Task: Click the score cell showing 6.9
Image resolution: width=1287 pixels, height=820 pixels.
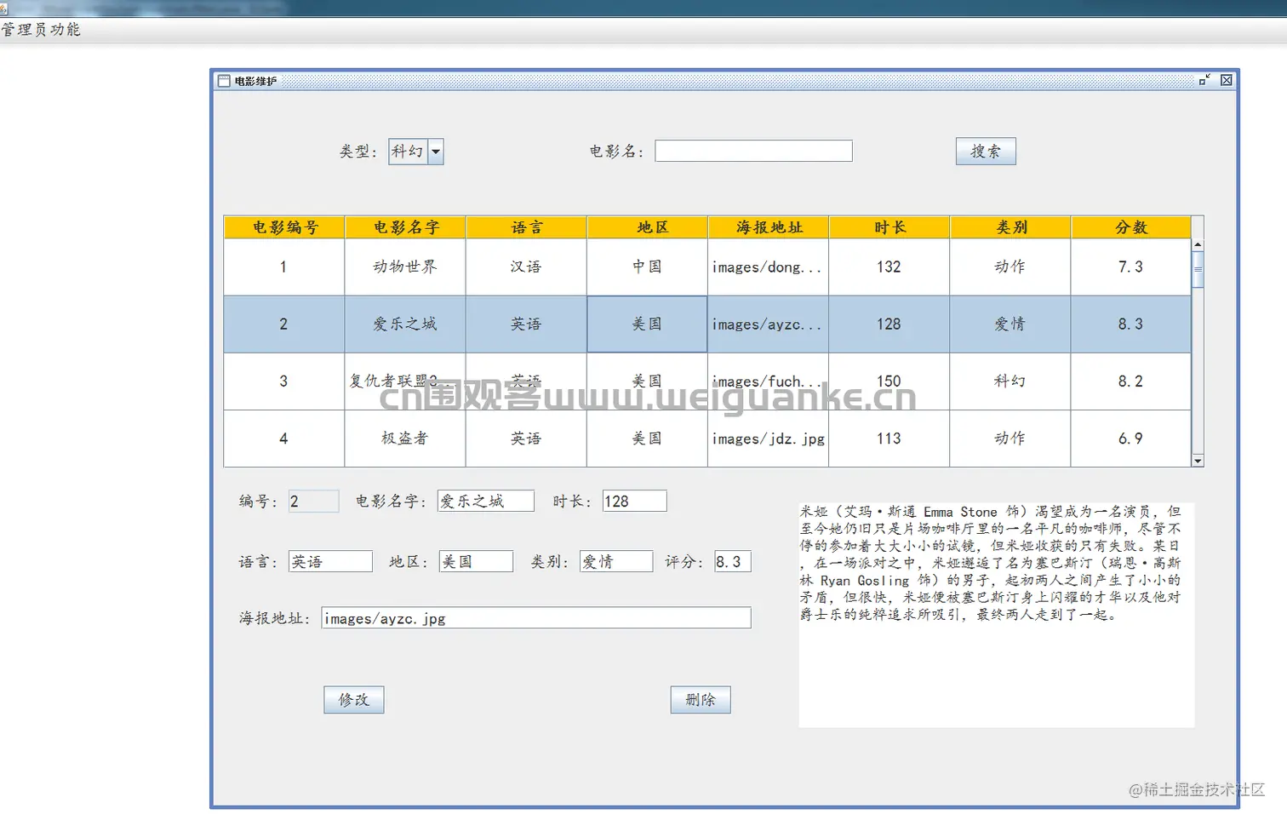Action: click(x=1130, y=439)
